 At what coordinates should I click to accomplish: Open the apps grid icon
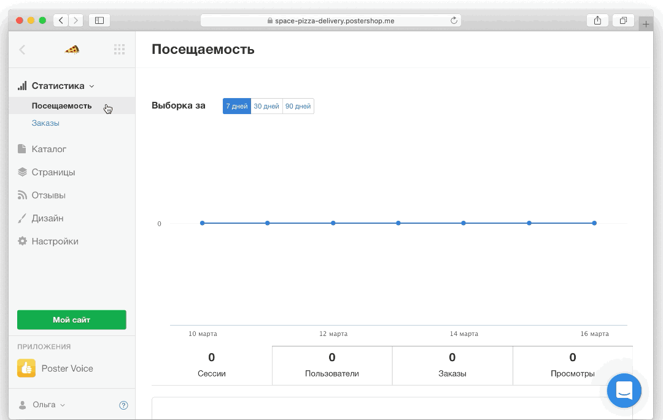point(119,50)
